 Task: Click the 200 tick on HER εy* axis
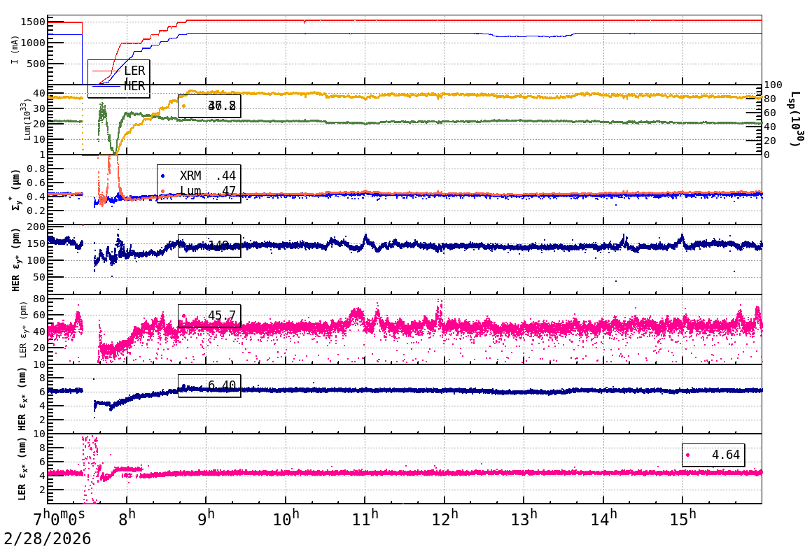[36, 227]
